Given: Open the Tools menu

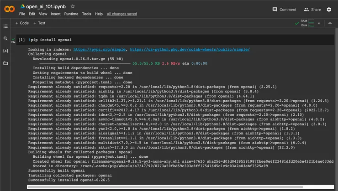Looking at the screenshot, I should [x=86, y=14].
